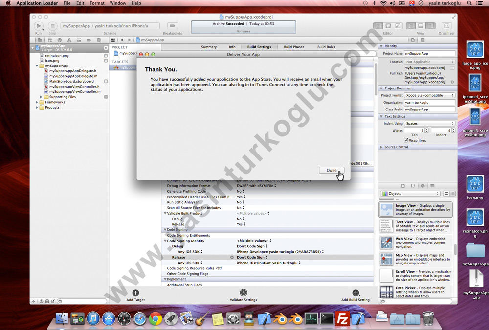Select mySupperAppViewController.h file
Viewport: 489px width, 330px height.
click(74, 87)
